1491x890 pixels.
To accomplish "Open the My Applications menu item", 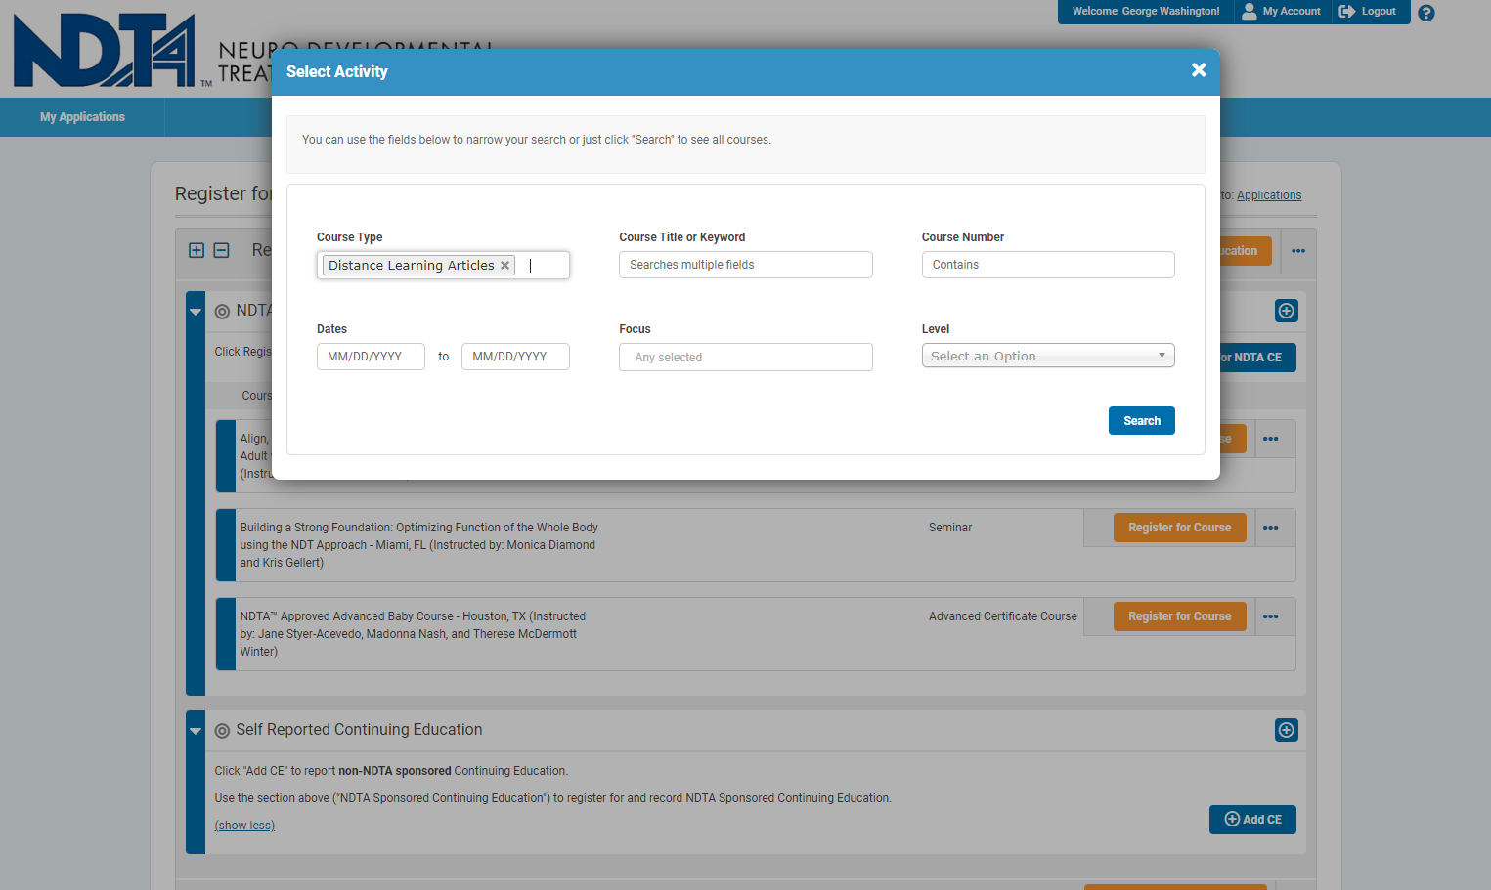I will (x=82, y=117).
